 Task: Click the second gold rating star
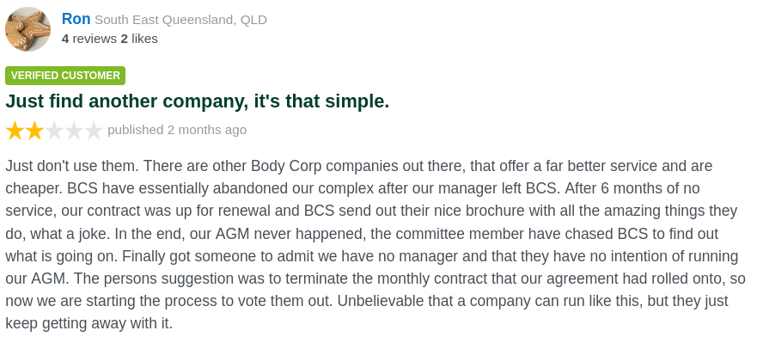coord(34,131)
